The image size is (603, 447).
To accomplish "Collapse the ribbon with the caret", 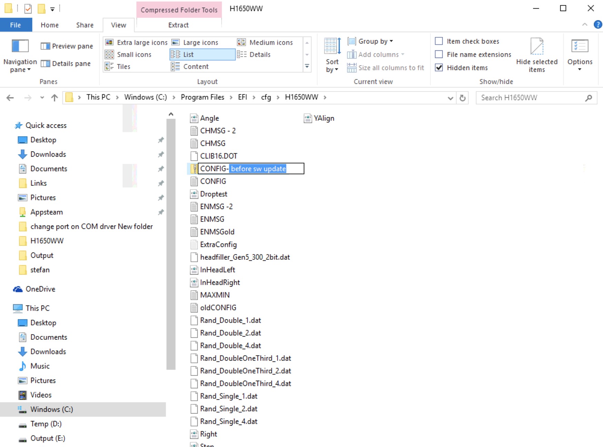I will [585, 24].
